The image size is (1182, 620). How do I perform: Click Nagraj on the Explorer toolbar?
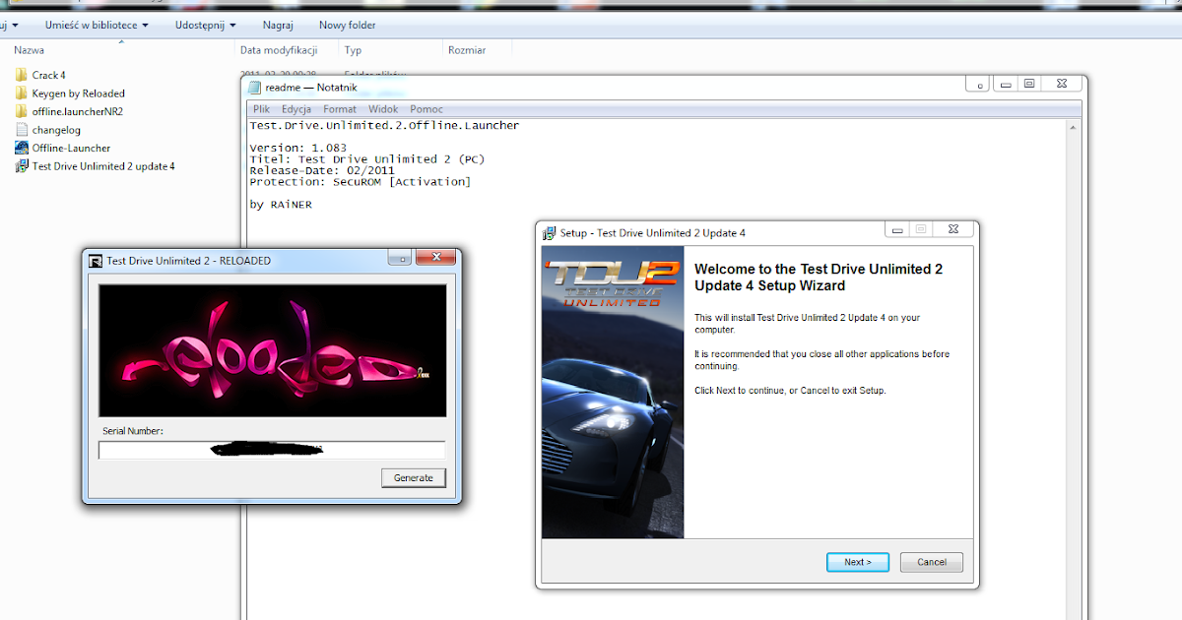click(x=278, y=25)
